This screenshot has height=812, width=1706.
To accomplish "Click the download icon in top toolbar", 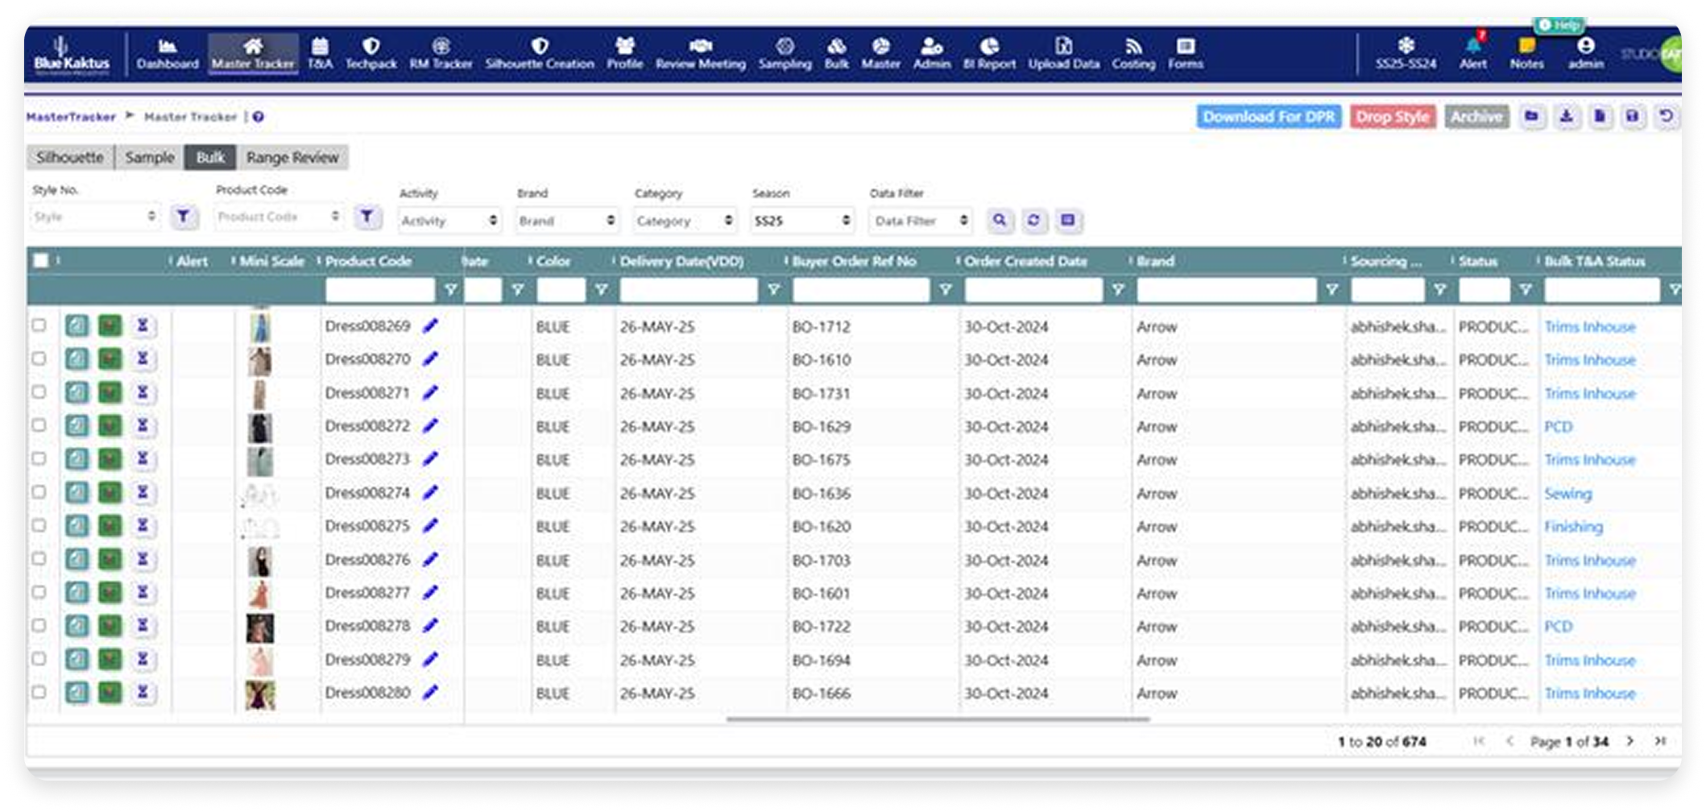I will coord(1566,117).
